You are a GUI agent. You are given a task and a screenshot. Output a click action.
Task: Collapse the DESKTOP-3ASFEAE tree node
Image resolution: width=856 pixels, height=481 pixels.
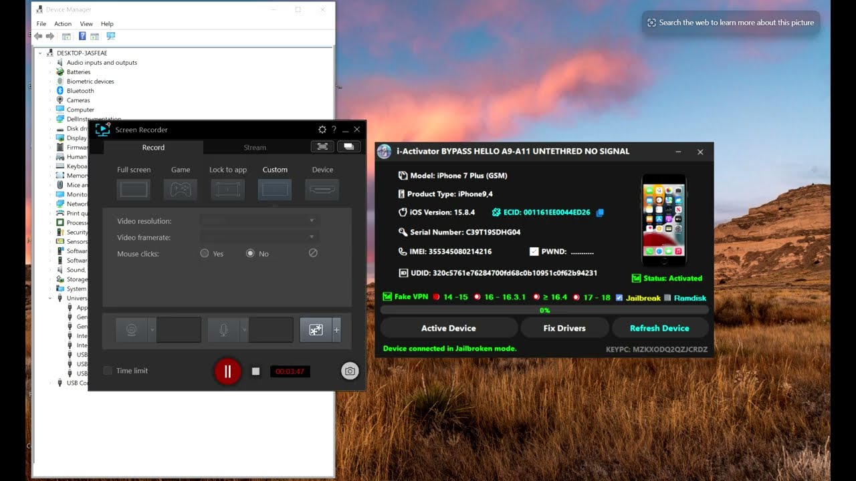click(40, 53)
